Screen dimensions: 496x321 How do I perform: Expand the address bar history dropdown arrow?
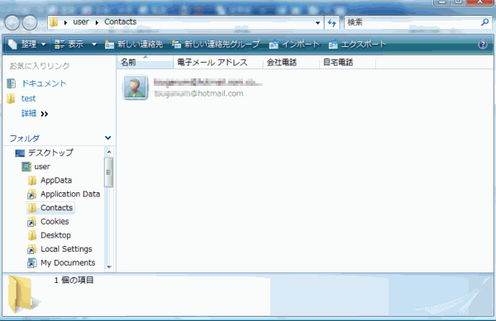(317, 23)
